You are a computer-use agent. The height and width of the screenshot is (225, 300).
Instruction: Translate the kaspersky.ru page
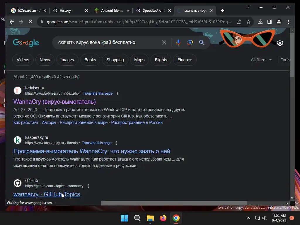(97, 143)
